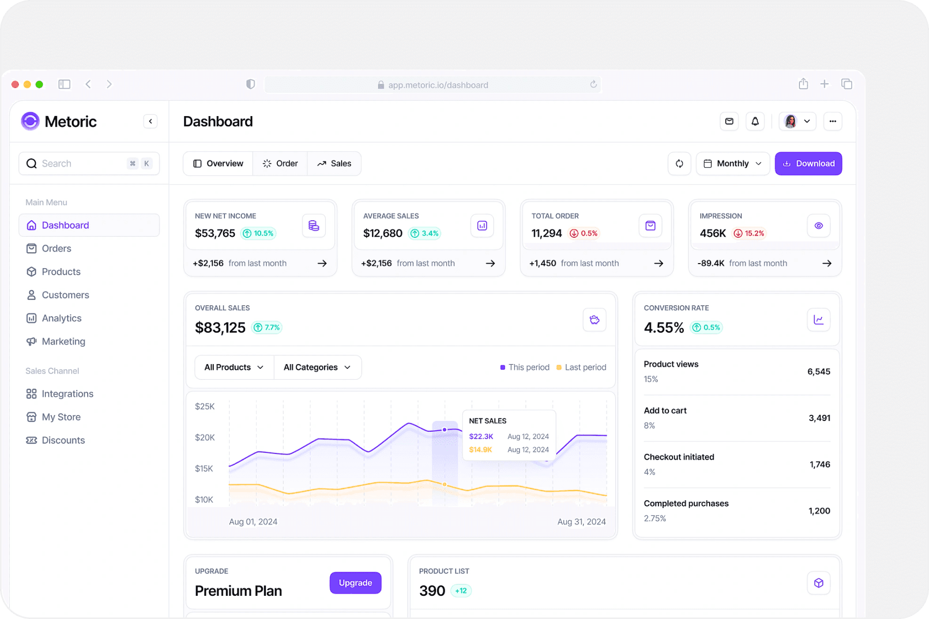The image size is (929, 619).
Task: Open Average Sales details arrow
Action: coord(490,263)
